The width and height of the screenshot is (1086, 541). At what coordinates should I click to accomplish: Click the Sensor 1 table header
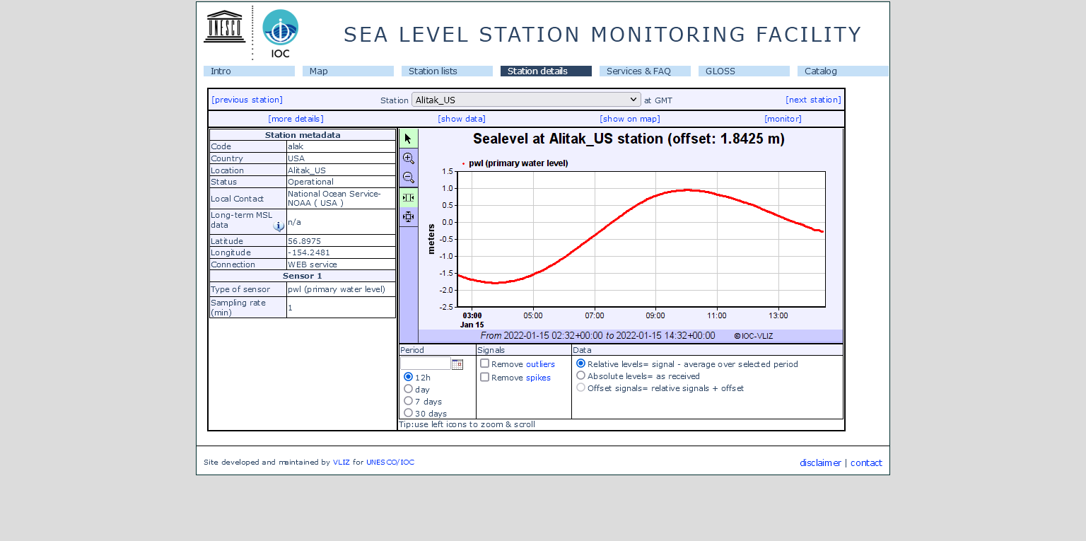point(303,276)
